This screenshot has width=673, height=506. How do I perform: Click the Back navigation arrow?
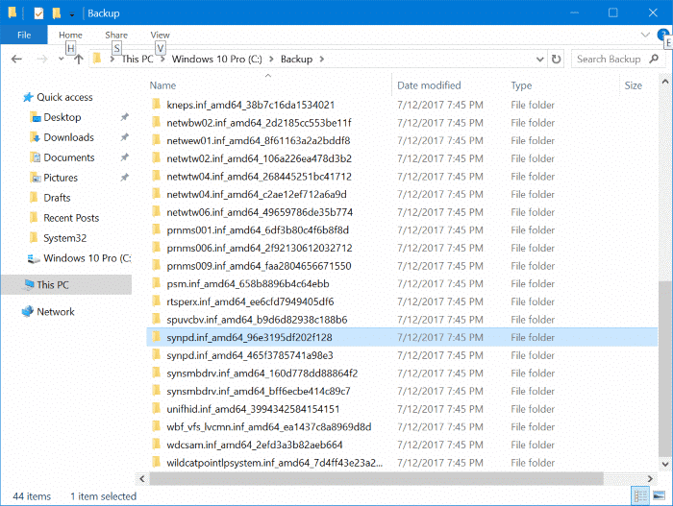(16, 59)
